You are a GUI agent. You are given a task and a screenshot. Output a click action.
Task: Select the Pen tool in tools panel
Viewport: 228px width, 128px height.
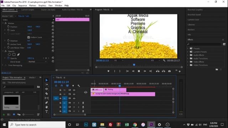(x=47, y=103)
